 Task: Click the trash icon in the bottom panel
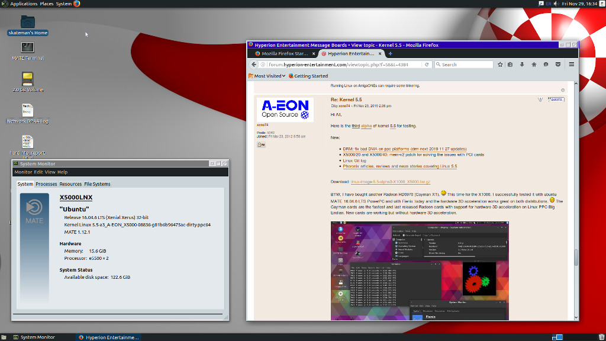[601, 337]
